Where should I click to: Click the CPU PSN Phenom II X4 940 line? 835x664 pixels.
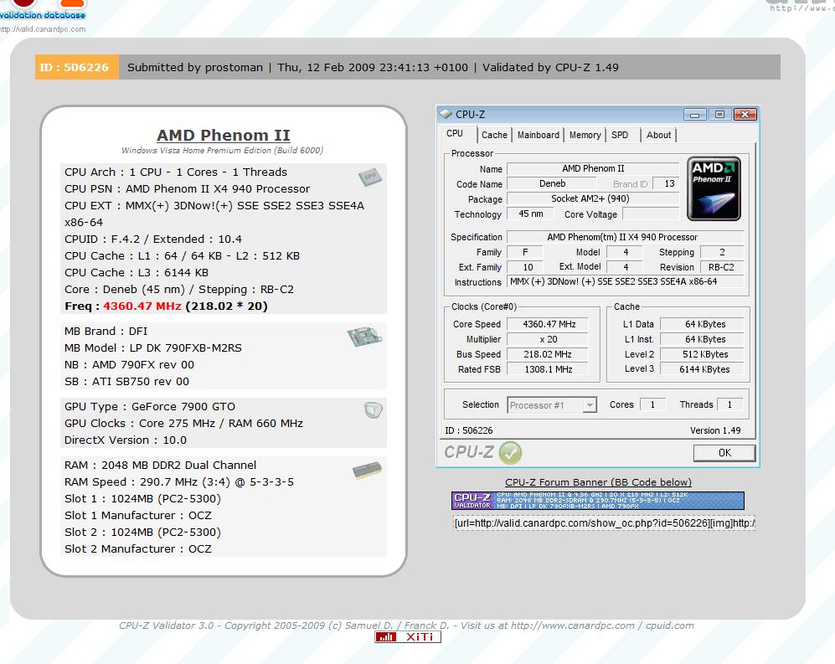(x=187, y=188)
